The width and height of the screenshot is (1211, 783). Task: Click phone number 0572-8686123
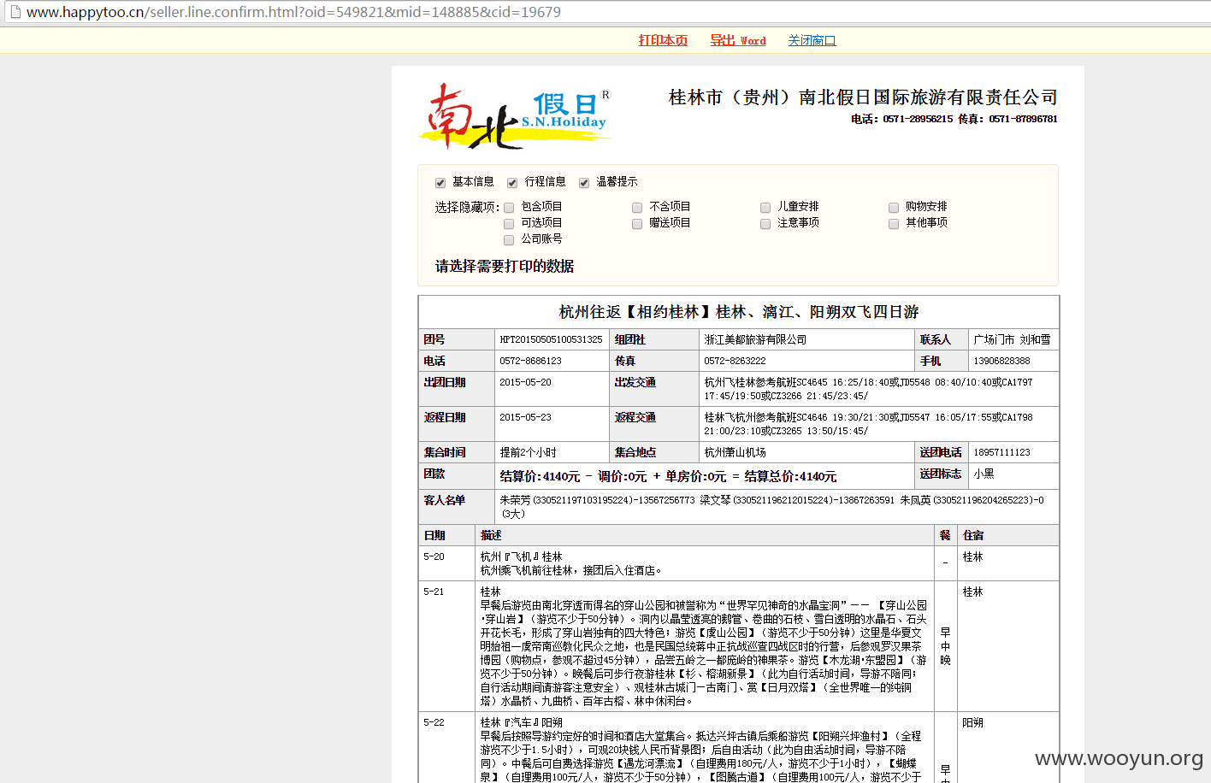tap(530, 361)
